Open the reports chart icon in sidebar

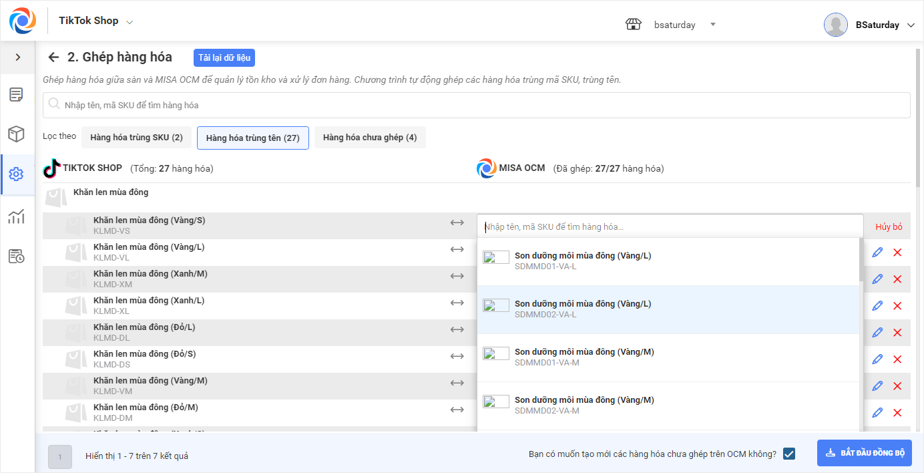[17, 216]
